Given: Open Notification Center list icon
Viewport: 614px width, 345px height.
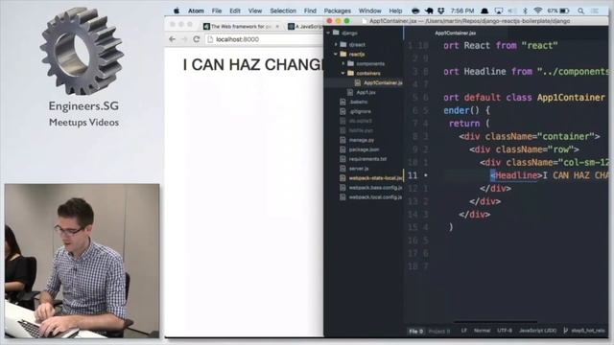Looking at the screenshot, I should point(595,11).
